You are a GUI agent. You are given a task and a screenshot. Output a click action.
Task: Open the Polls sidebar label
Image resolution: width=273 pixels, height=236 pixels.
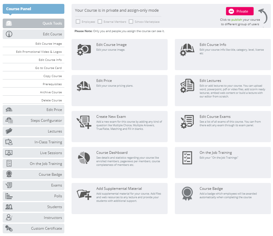[58, 196]
